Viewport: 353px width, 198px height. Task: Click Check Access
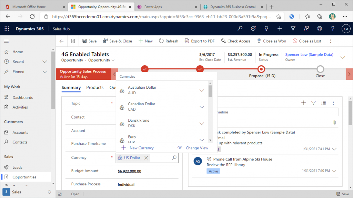[x=235, y=41]
